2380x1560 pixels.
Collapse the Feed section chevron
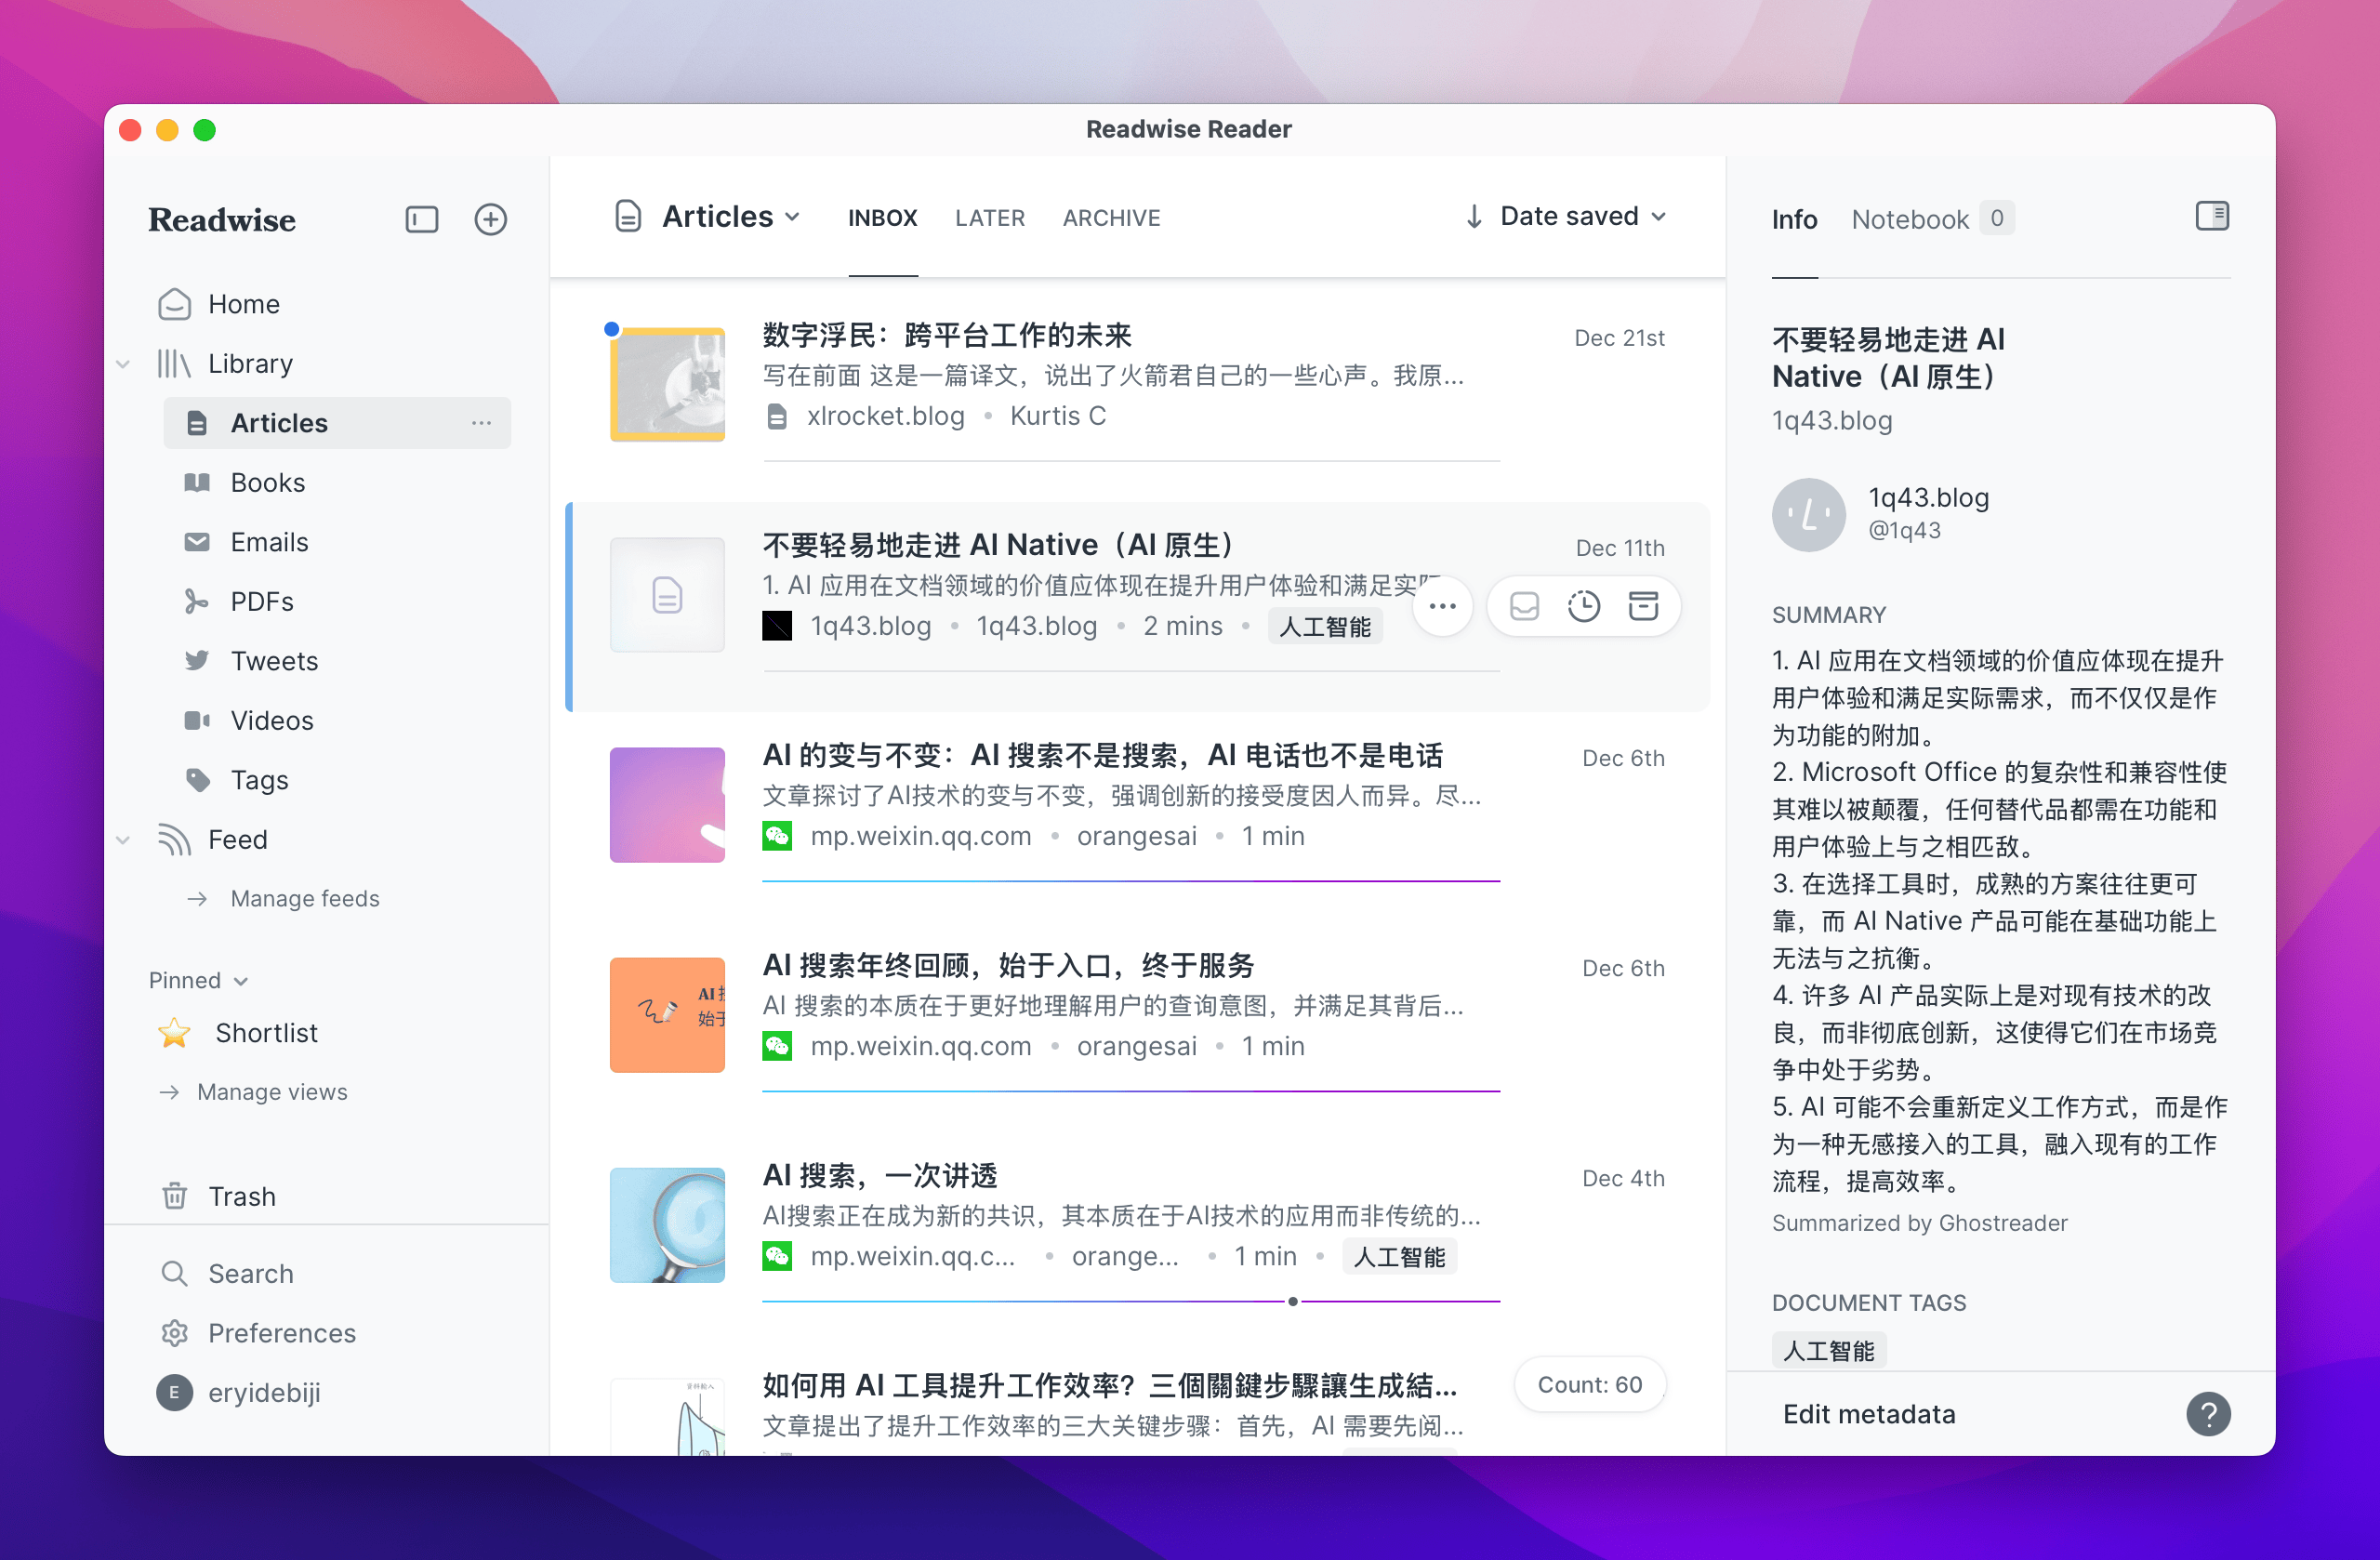click(123, 840)
